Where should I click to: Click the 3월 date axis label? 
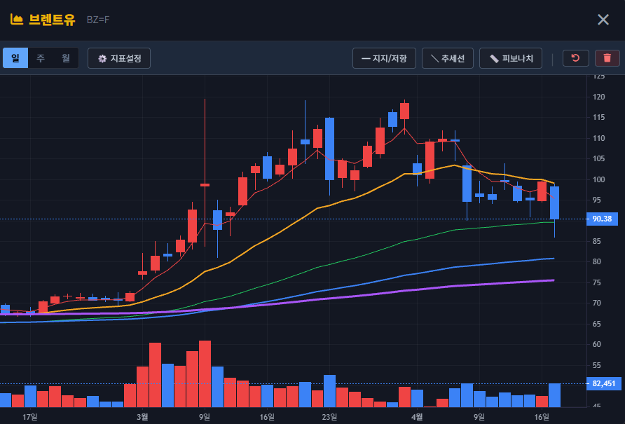pos(142,417)
